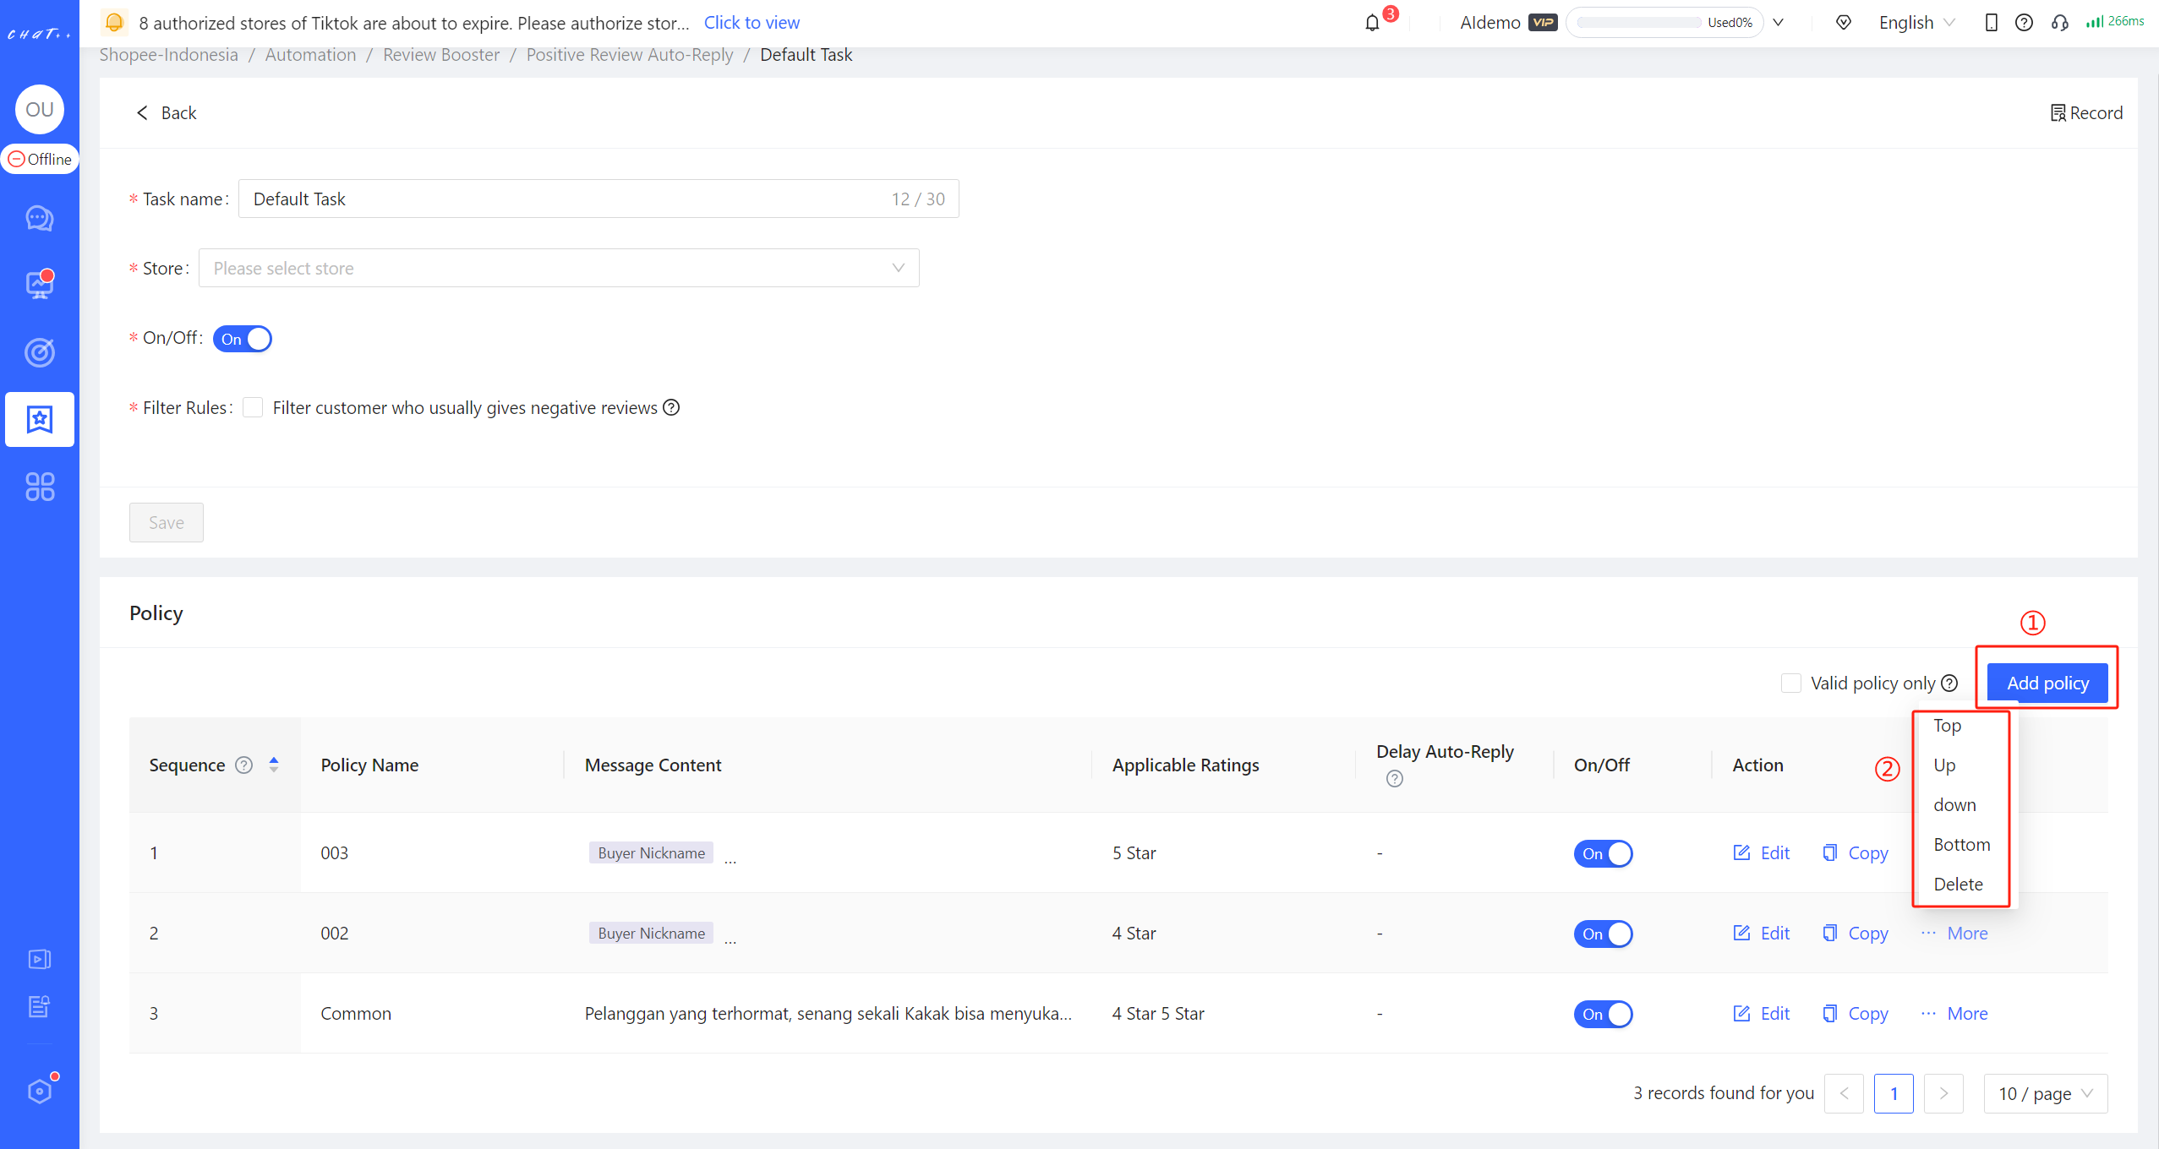Viewport: 2159px width, 1149px height.
Task: Click the Used0% usage progress bar
Action: (x=1664, y=23)
